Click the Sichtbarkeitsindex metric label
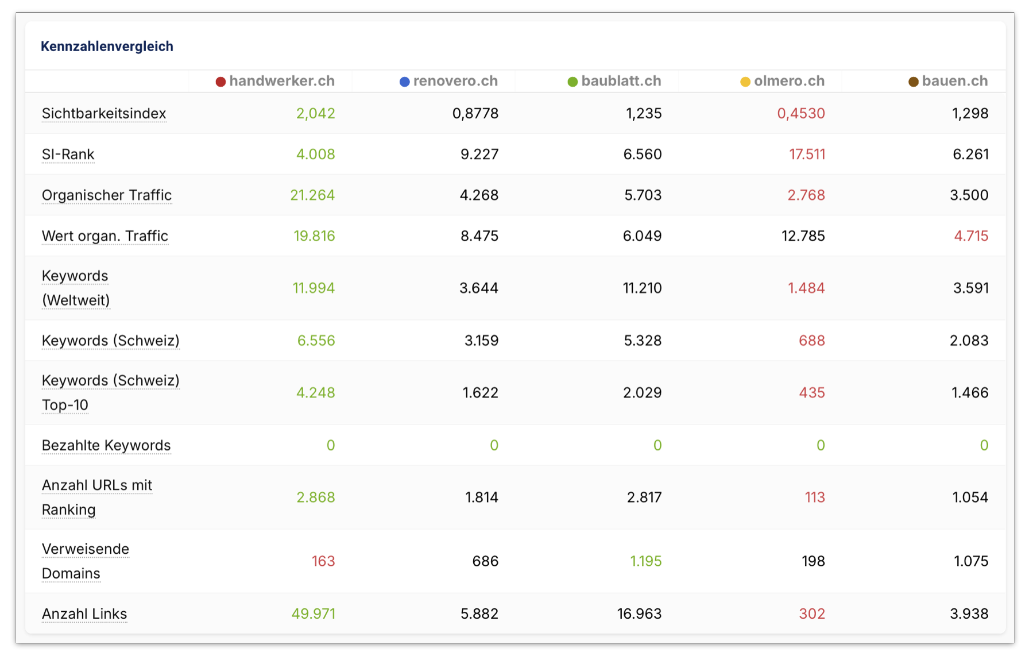 point(104,114)
